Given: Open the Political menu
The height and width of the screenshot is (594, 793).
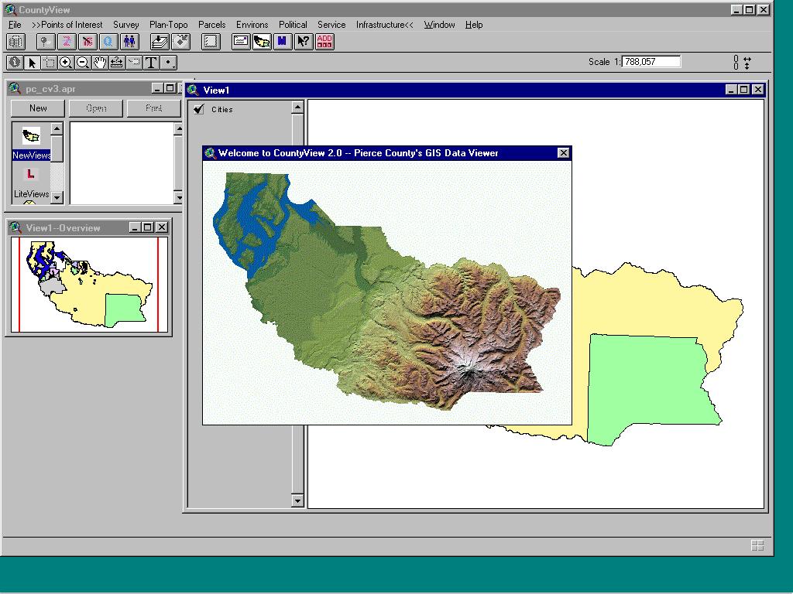Looking at the screenshot, I should [x=293, y=25].
